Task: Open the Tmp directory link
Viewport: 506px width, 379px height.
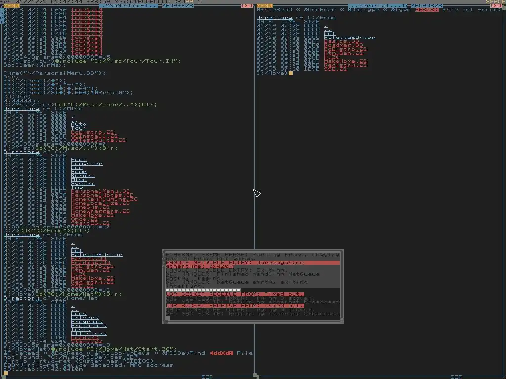Action: pyautogui.click(x=77, y=187)
